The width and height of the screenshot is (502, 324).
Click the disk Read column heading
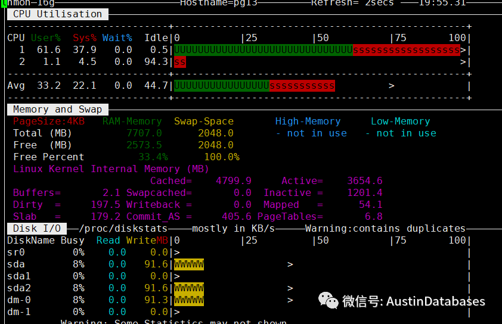[x=109, y=241]
